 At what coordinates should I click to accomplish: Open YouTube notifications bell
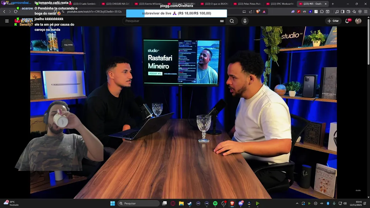click(x=348, y=21)
